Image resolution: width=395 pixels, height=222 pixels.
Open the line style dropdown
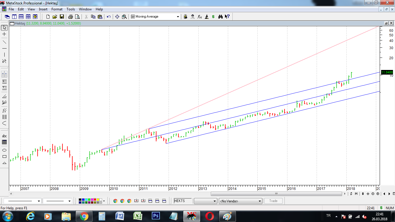coord(39,201)
